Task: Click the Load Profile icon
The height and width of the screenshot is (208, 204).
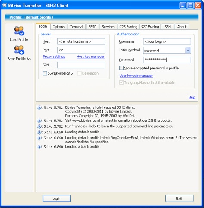Action: point(19,31)
